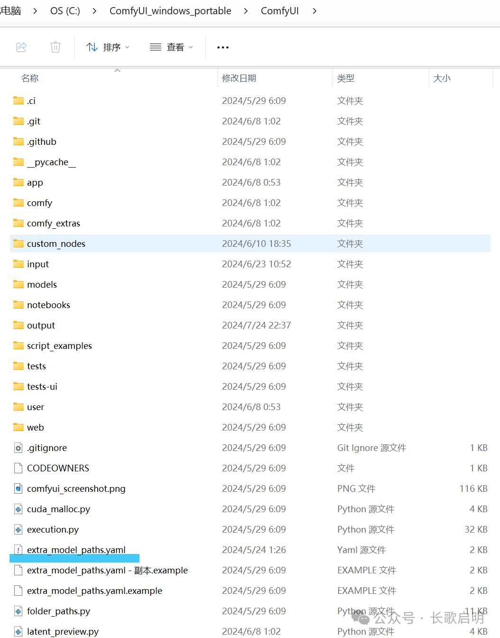Select the script_examples folder icon
The height and width of the screenshot is (638, 500).
click(x=19, y=346)
